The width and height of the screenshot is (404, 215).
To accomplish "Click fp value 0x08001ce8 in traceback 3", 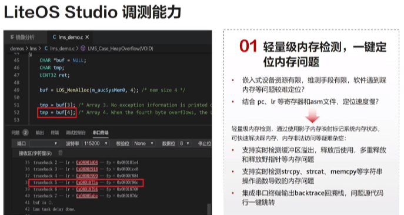I will click(128, 169).
